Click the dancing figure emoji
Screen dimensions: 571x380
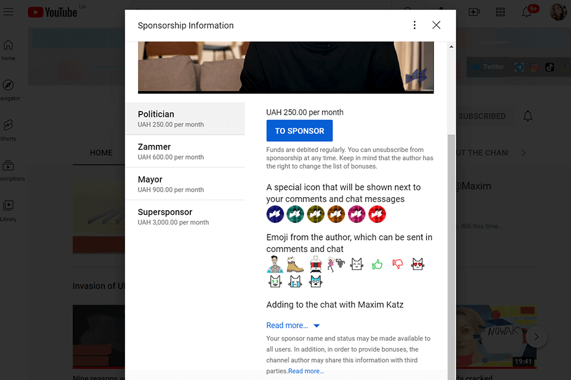335,264
